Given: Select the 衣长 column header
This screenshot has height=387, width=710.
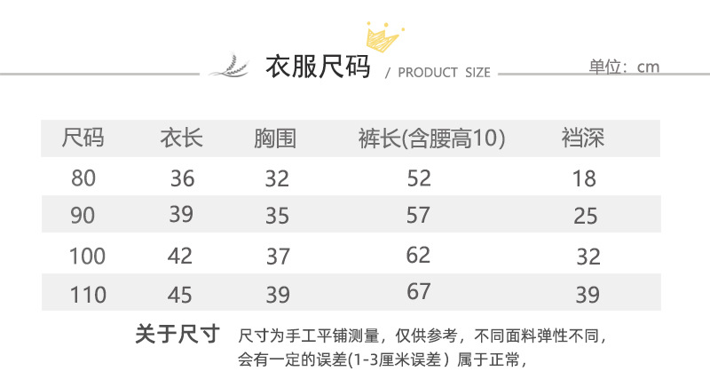Looking at the screenshot, I should click(182, 138).
